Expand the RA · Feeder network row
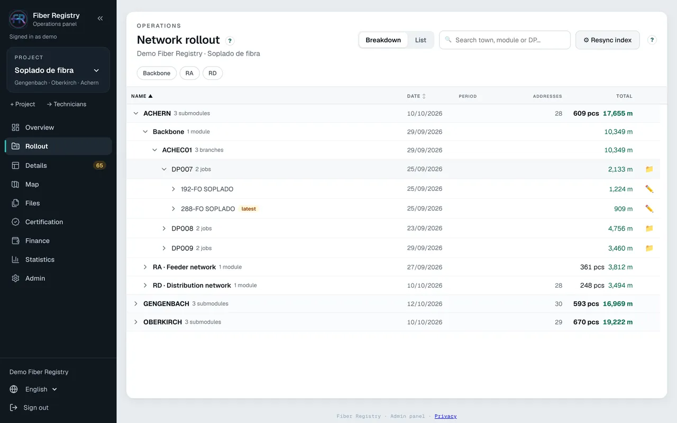The height and width of the screenshot is (423, 677). tap(145, 267)
